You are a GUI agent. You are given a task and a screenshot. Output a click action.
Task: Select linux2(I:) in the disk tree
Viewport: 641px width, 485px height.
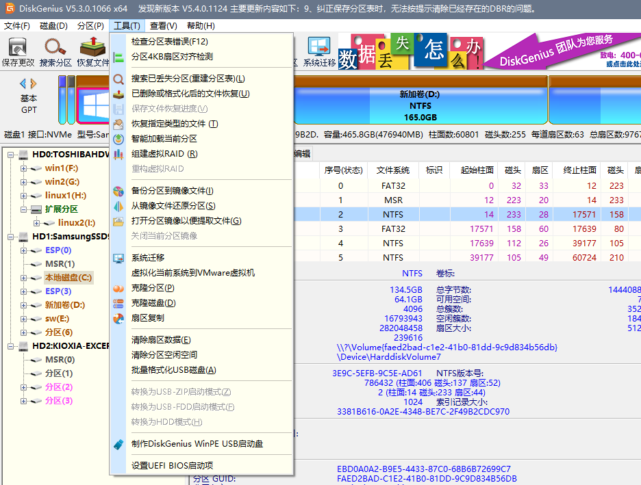pyautogui.click(x=77, y=223)
